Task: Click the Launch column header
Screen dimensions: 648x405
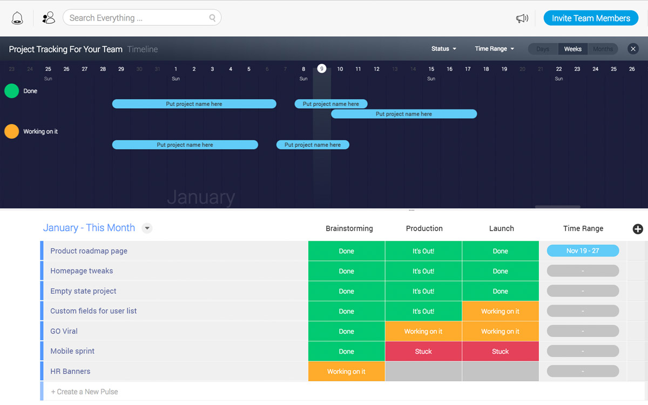Action: click(501, 228)
